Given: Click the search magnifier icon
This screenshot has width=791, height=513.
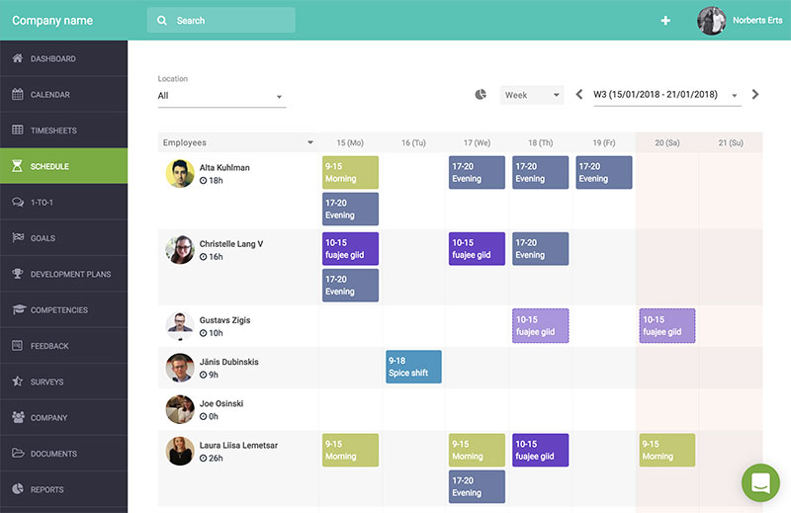Looking at the screenshot, I should [x=162, y=20].
